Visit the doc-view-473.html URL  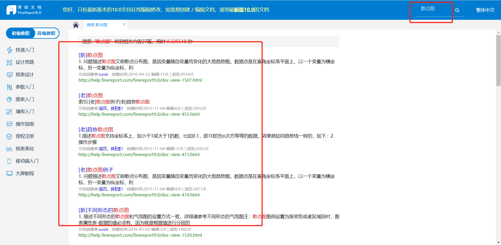point(139,154)
